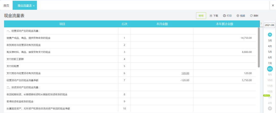Viewport: 276px width, 113px height.
Task: Choose 7月 in the month timeline
Action: point(270,63)
